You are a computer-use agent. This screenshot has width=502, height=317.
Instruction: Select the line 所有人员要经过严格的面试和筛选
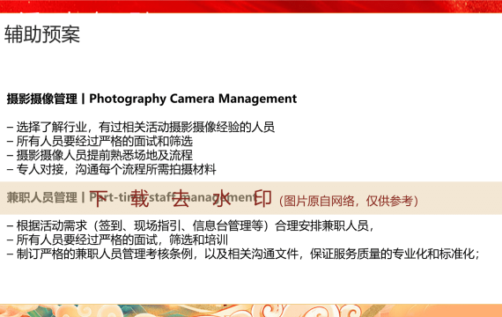click(100, 141)
